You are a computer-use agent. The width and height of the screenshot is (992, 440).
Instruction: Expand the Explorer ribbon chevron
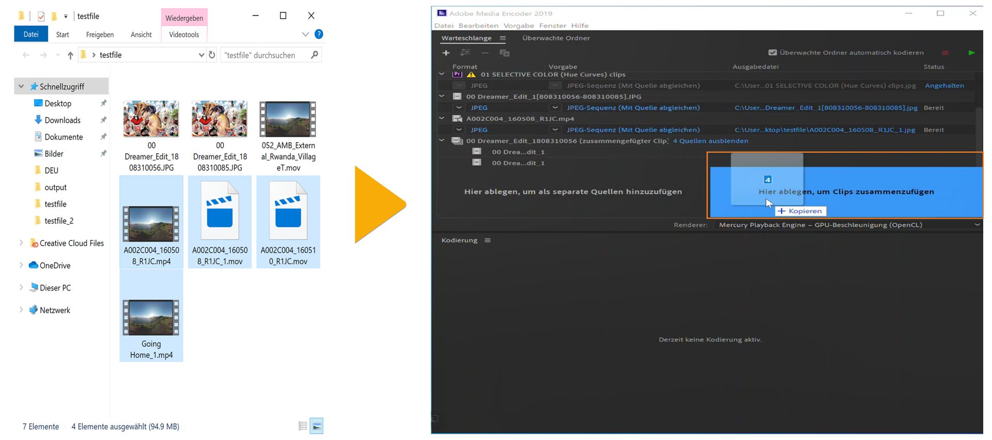coord(305,34)
